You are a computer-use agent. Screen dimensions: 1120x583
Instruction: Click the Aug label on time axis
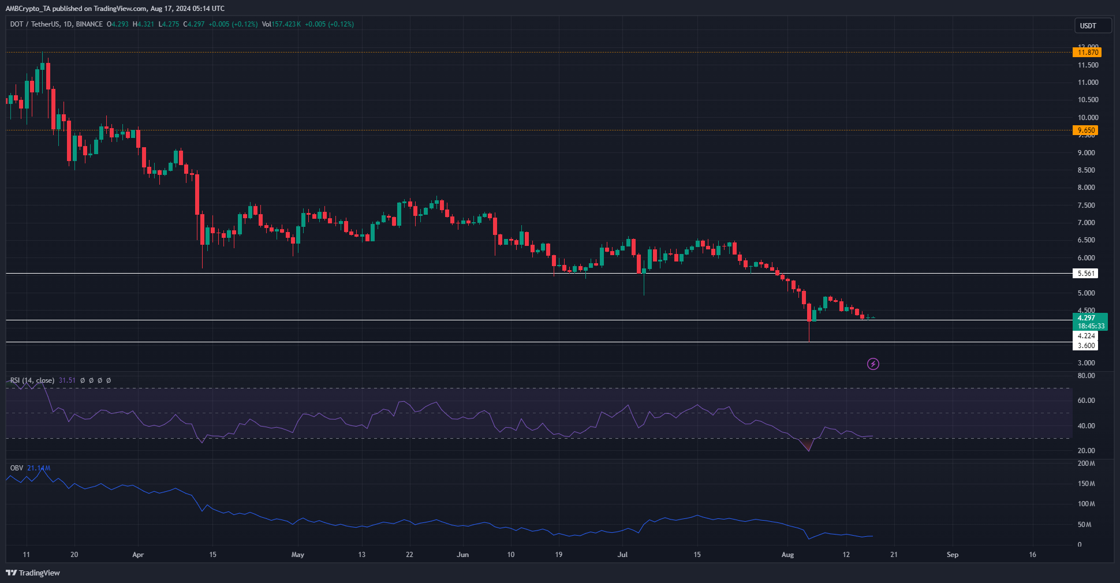tap(787, 555)
